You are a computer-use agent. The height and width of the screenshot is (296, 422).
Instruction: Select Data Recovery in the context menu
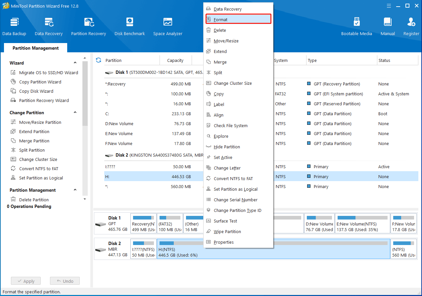[x=238, y=9]
